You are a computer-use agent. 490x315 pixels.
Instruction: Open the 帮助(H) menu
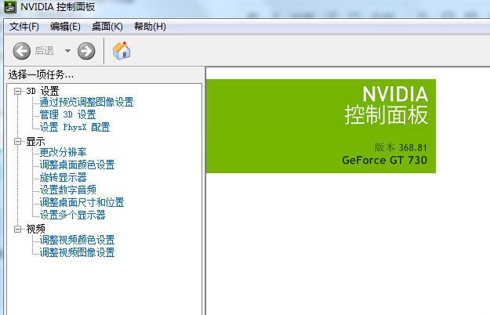(150, 27)
